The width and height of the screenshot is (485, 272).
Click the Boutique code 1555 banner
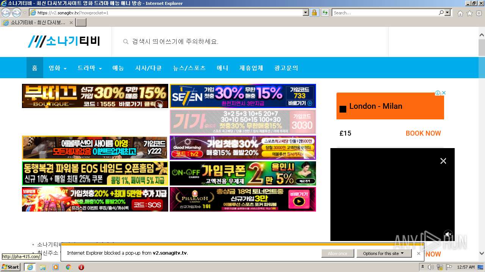pos(95,96)
